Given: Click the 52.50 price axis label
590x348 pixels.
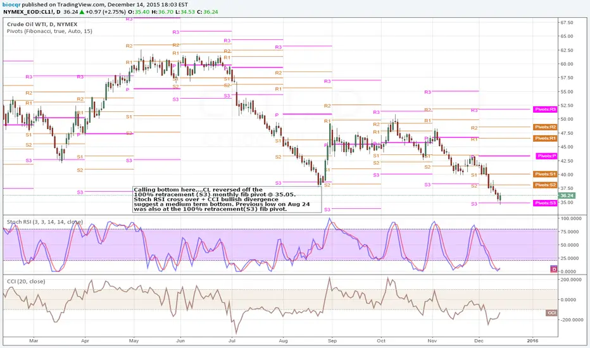Looking at the screenshot, I should point(567,106).
